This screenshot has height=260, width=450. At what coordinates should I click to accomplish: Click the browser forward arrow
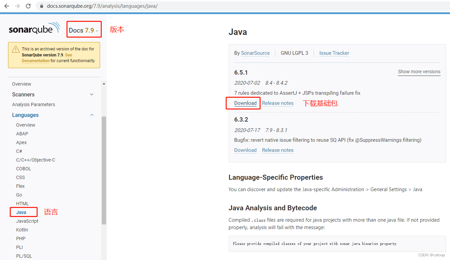[17, 6]
